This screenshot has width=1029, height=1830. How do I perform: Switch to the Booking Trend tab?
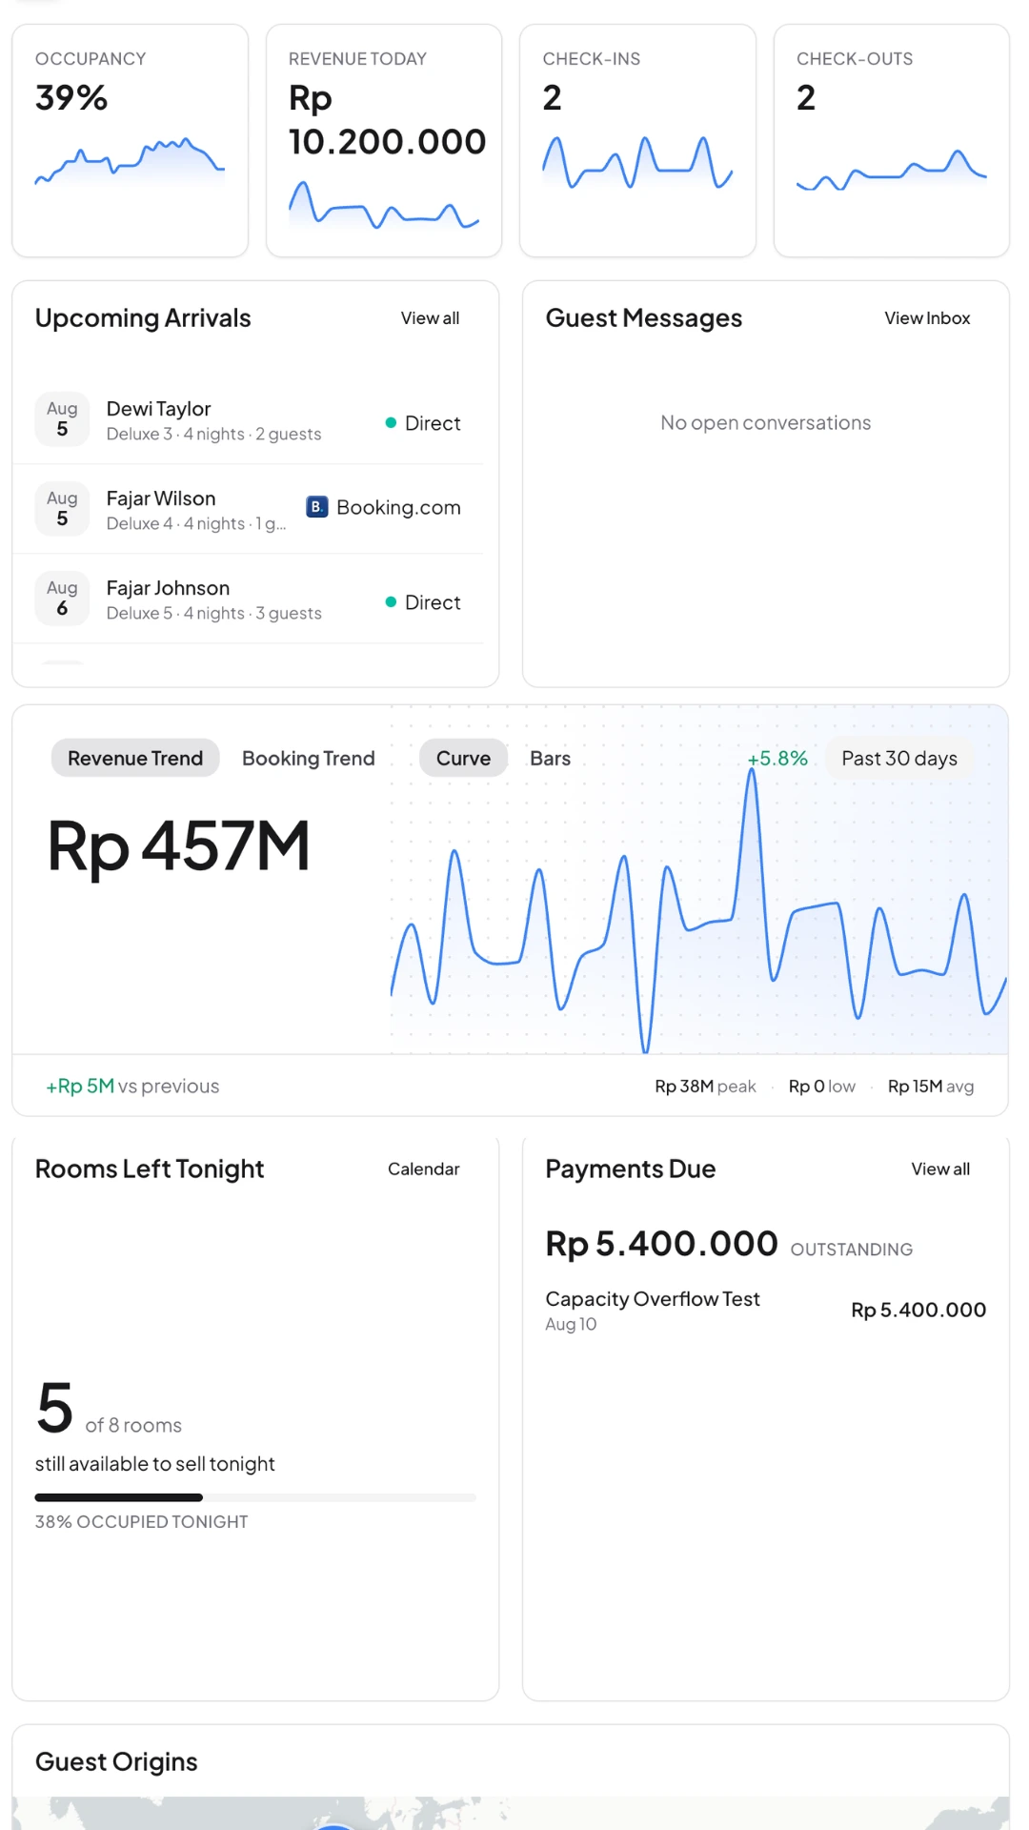click(x=309, y=759)
